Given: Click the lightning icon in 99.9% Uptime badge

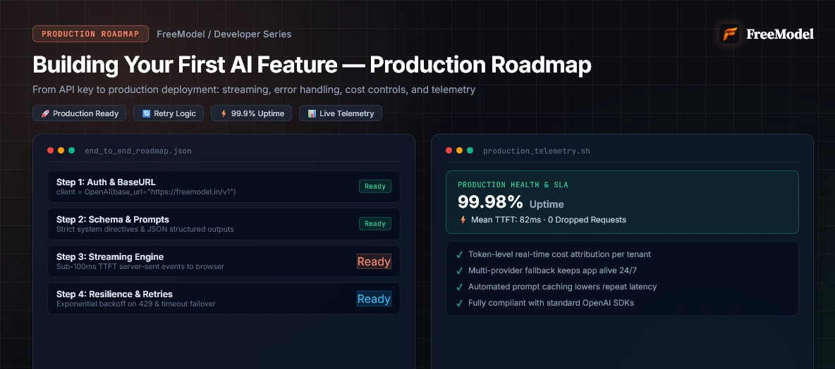Looking at the screenshot, I should [x=224, y=113].
